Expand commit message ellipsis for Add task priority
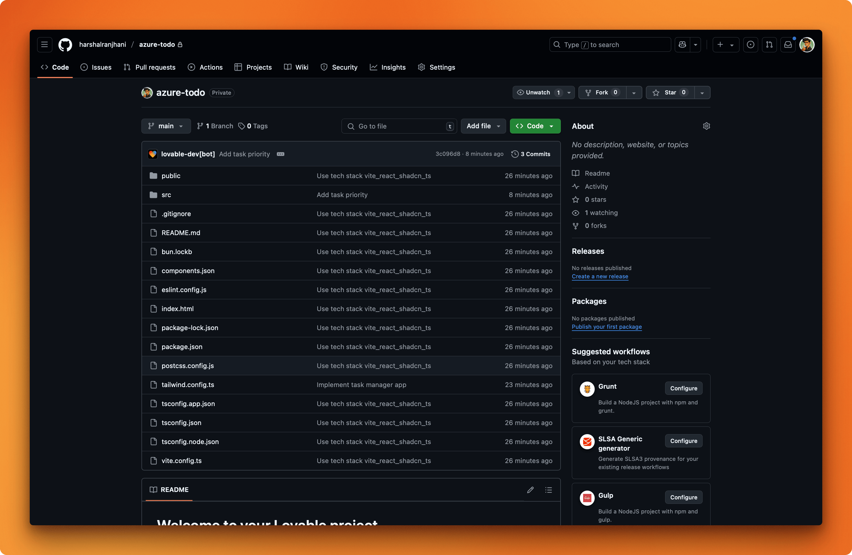Image resolution: width=852 pixels, height=555 pixels. [281, 154]
